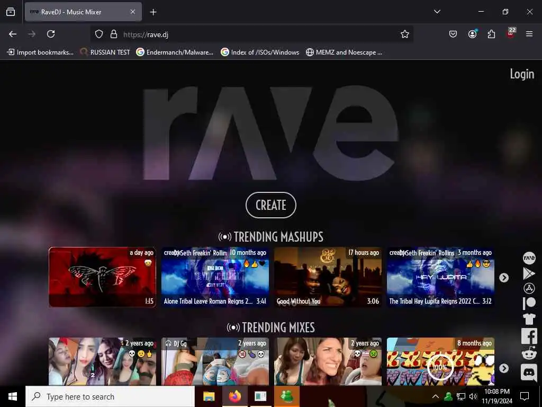Go back to previous page
The width and height of the screenshot is (542, 407).
(x=13, y=34)
